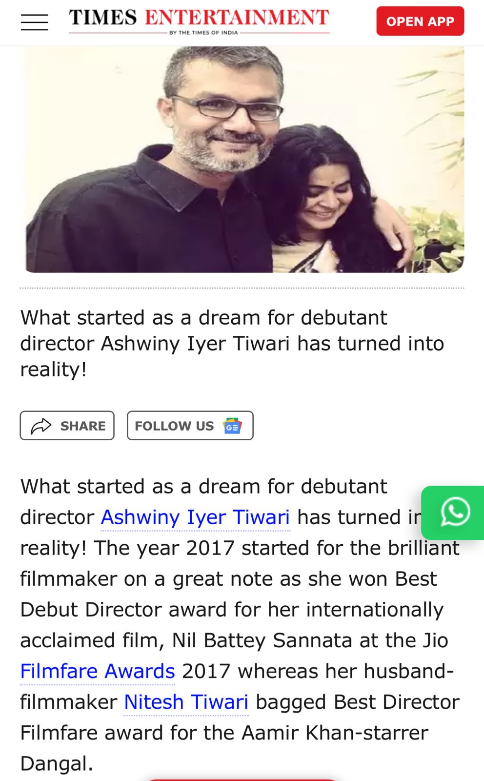The width and height of the screenshot is (484, 781).
Task: Click the summary headline ending with 'reality!'
Action: click(232, 343)
